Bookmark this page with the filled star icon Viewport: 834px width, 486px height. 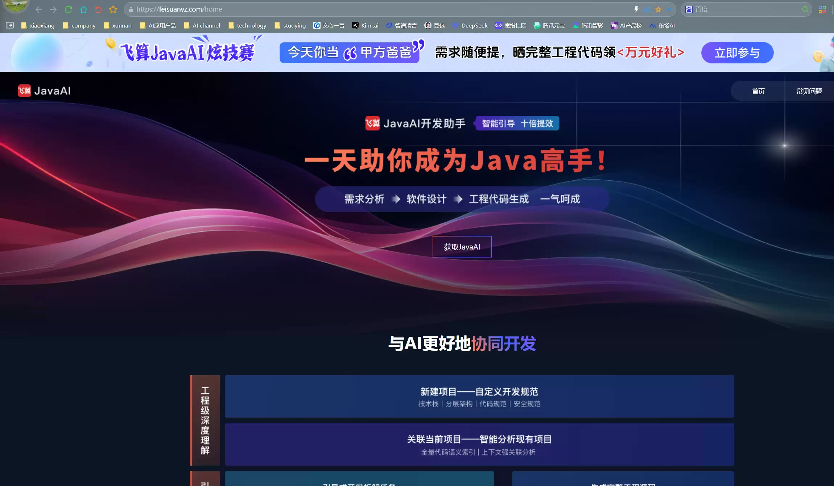(x=658, y=9)
